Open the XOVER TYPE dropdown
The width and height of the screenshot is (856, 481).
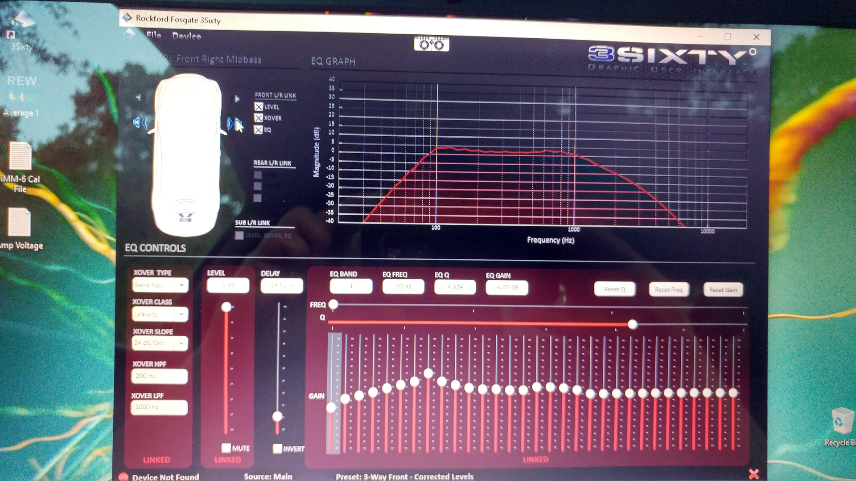coord(160,285)
